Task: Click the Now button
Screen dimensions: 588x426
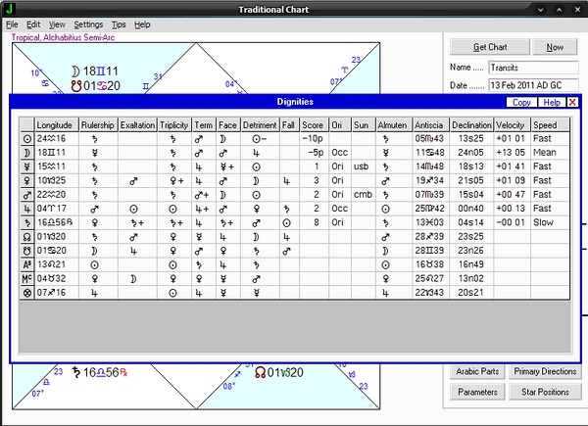Action: [555, 47]
